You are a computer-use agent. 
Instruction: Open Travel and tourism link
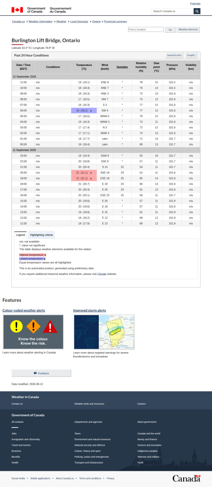(21, 445)
